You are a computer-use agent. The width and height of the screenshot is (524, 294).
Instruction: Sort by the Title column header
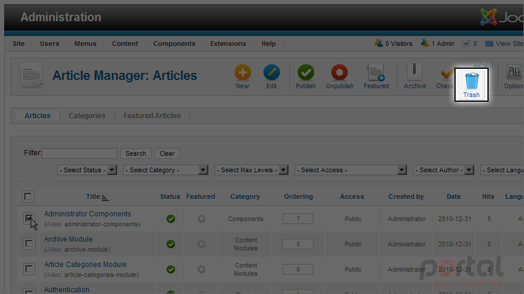click(93, 196)
